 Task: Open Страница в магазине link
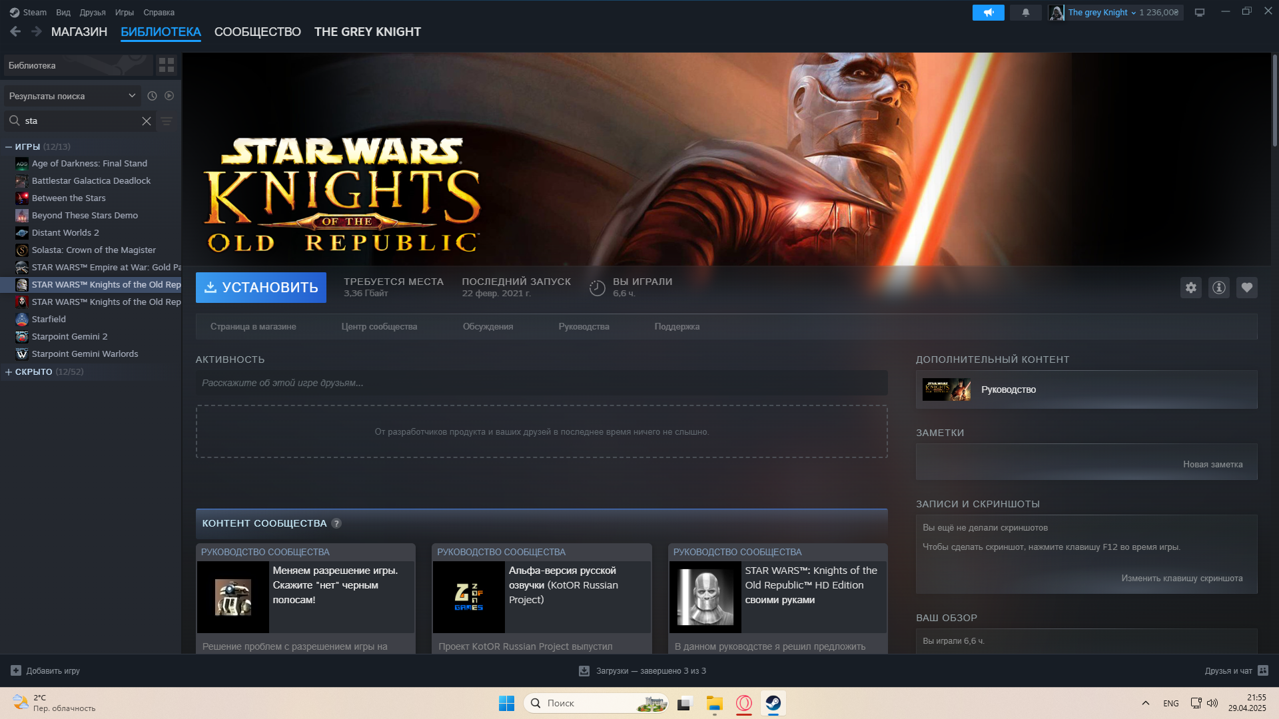coord(253,326)
